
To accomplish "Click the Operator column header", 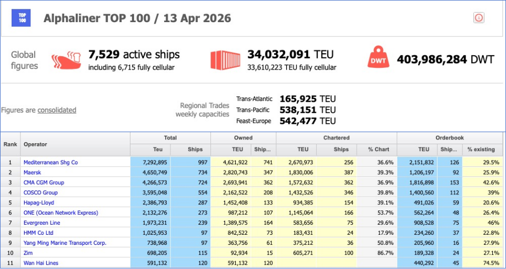I will tap(35, 144).
